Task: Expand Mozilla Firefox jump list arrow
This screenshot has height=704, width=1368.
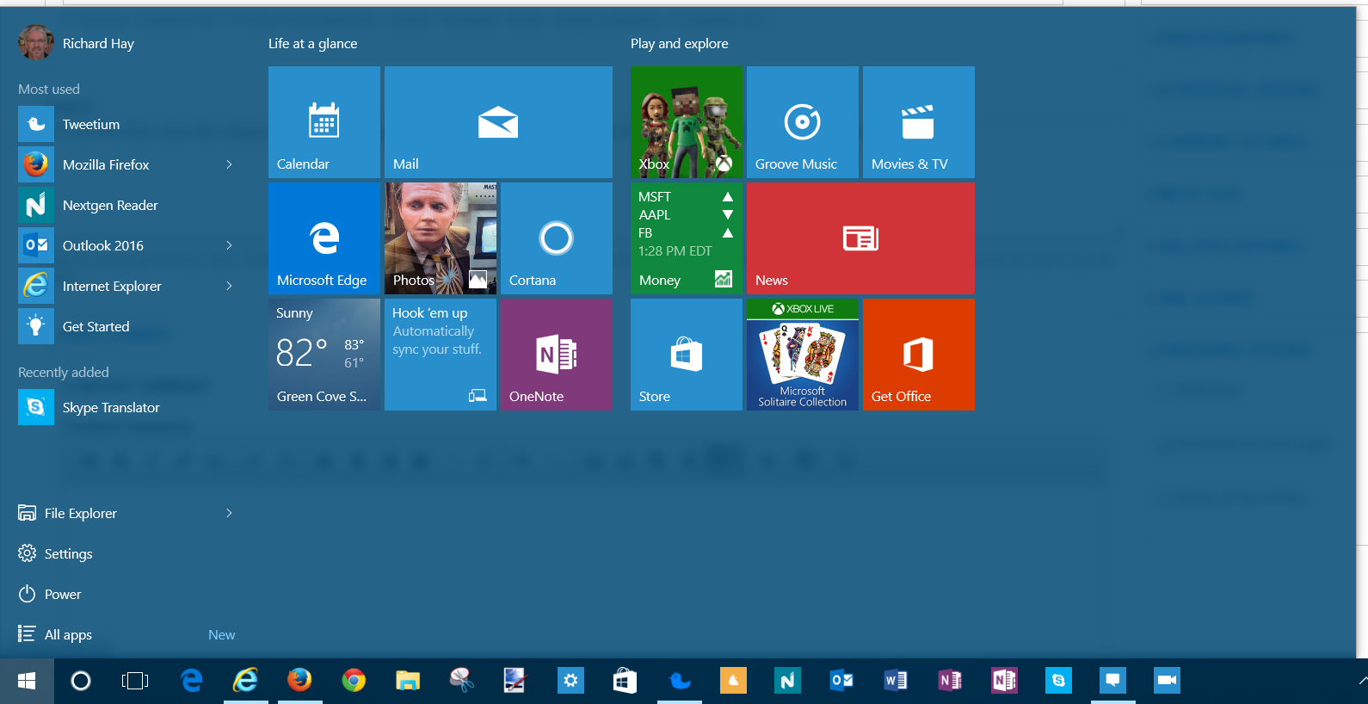Action: (x=229, y=164)
